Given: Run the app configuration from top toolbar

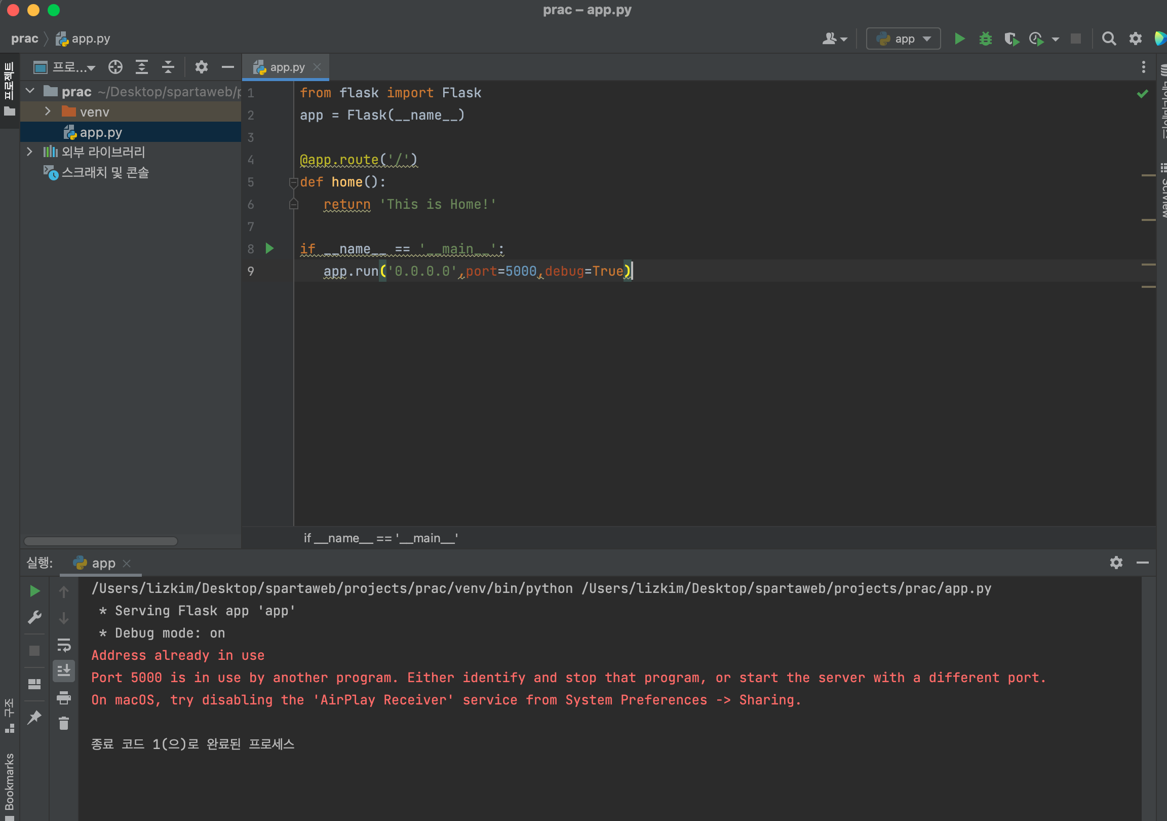Looking at the screenshot, I should pyautogui.click(x=959, y=39).
